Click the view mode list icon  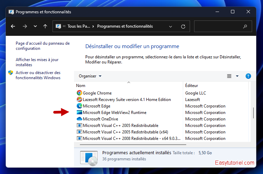(x=229, y=76)
